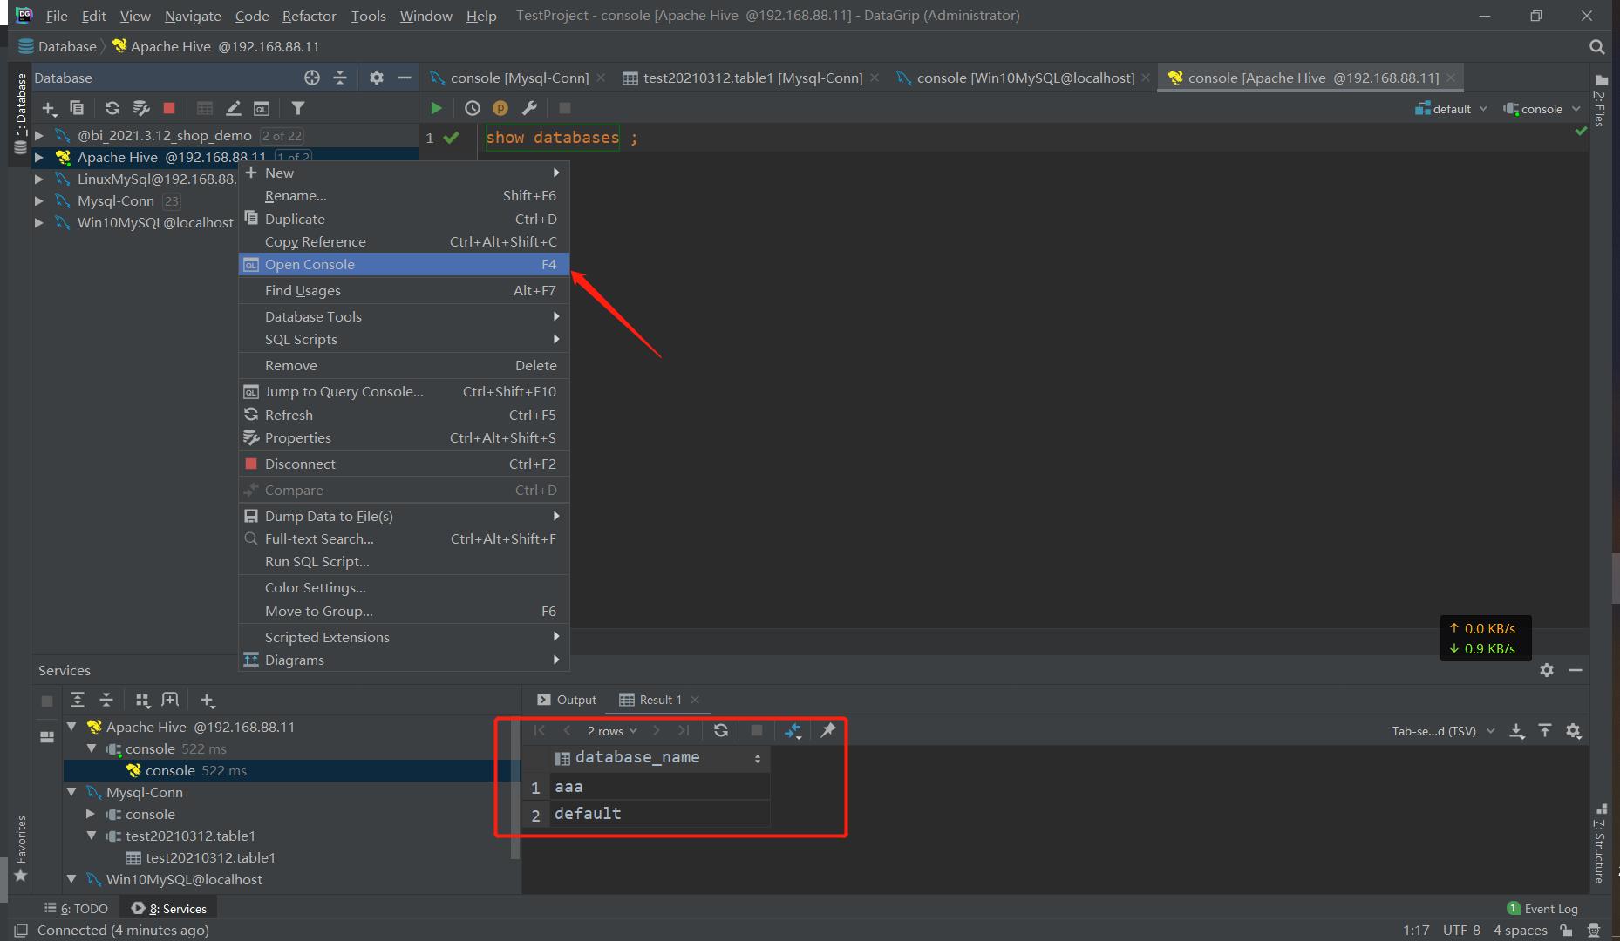Viewport: 1620px width, 941px height.
Task: Open the New submenu in the context menu
Action: pos(404,173)
